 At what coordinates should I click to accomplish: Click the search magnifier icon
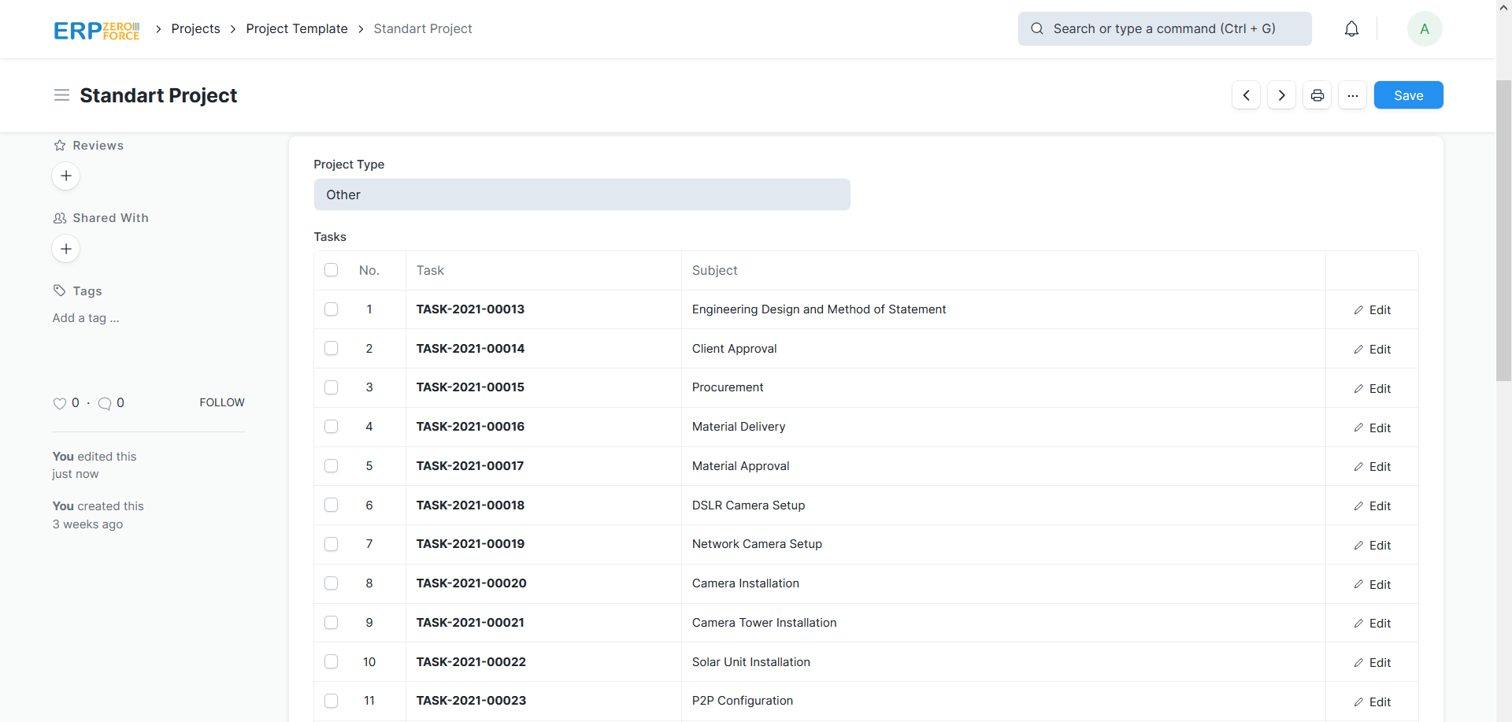click(x=1037, y=28)
